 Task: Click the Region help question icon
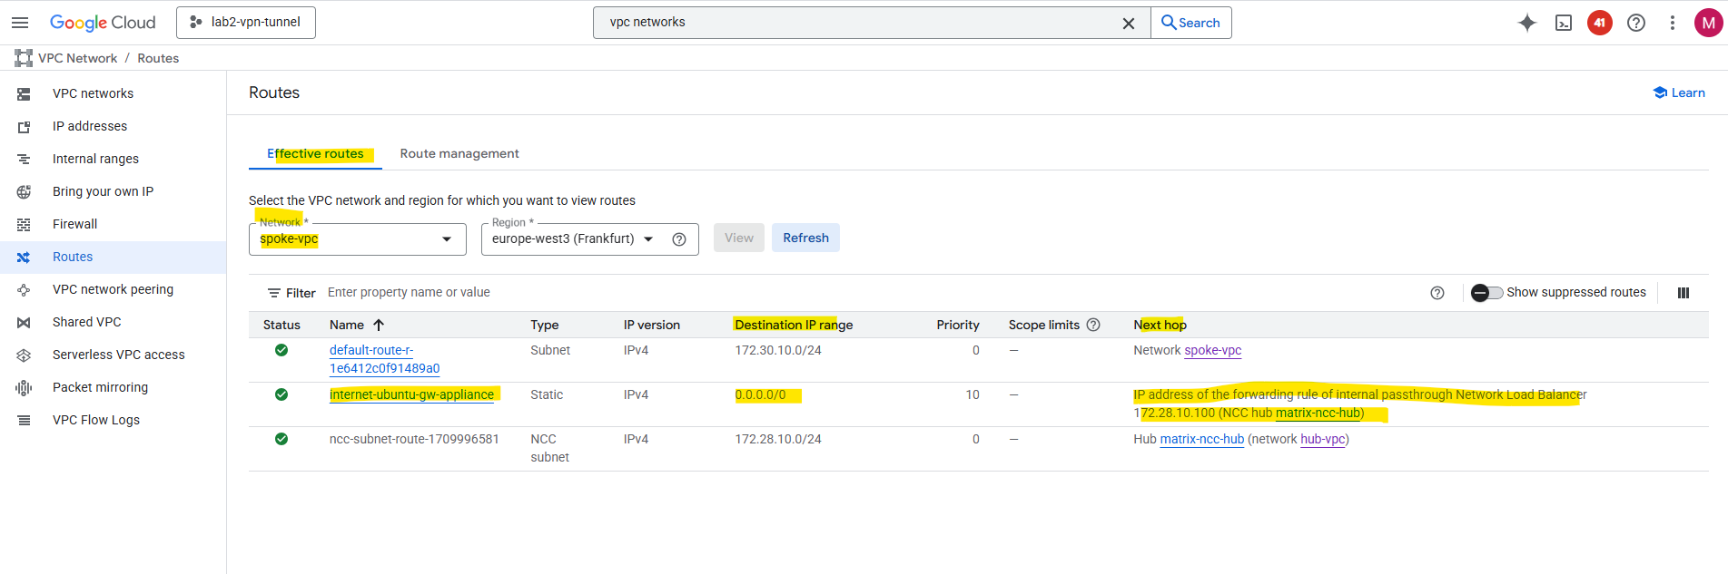pyautogui.click(x=678, y=239)
